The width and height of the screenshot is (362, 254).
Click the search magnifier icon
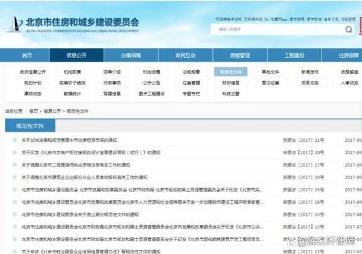click(349, 30)
